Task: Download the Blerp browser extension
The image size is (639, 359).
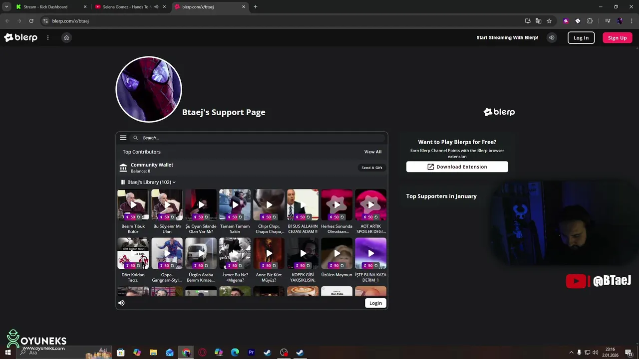Action: click(x=457, y=167)
